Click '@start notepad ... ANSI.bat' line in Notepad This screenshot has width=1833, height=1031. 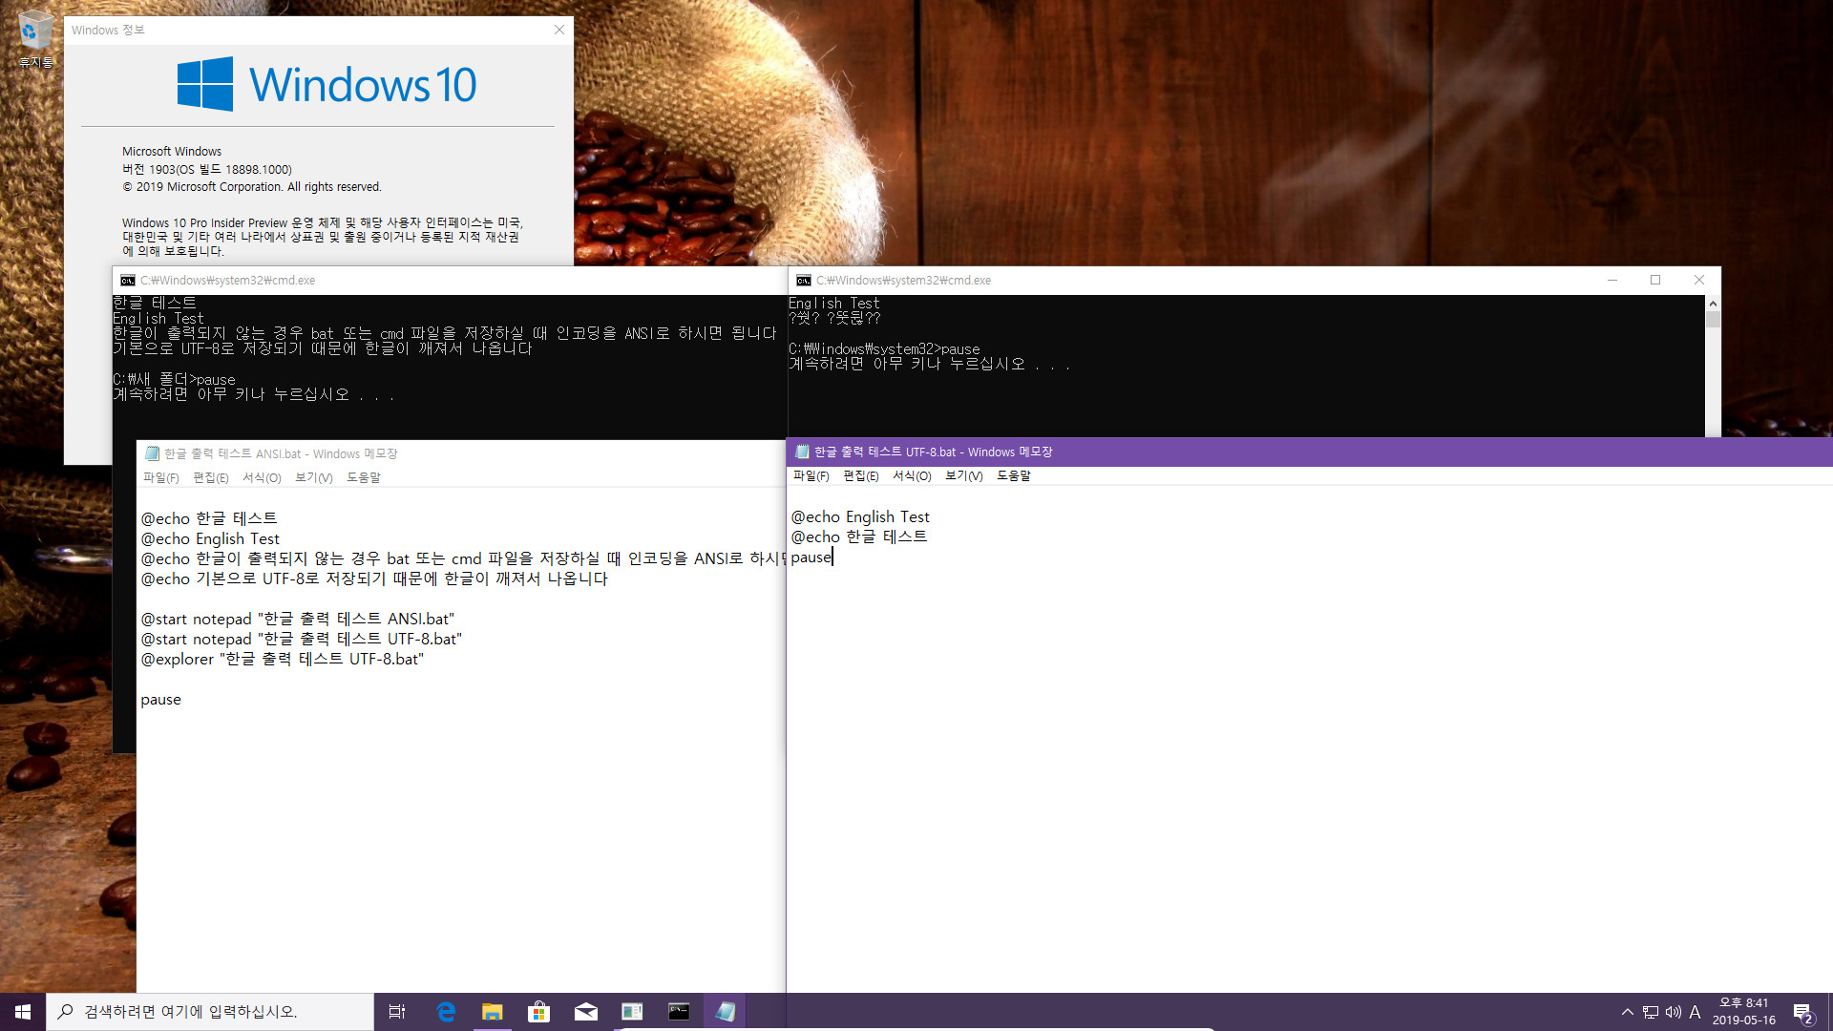298,619
